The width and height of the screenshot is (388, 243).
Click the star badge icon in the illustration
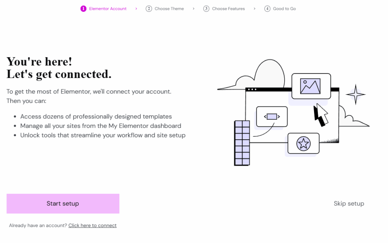click(x=303, y=143)
